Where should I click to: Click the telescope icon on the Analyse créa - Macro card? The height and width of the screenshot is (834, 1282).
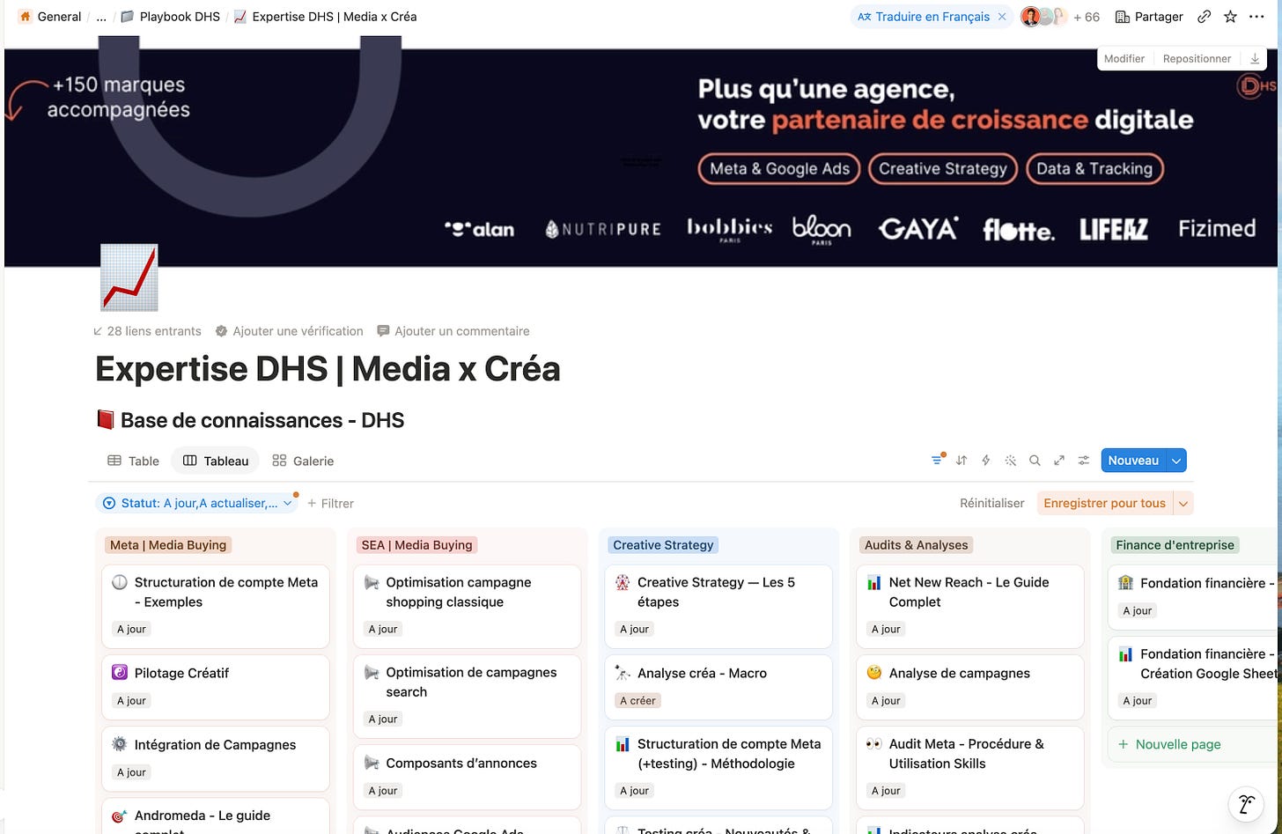tap(623, 673)
